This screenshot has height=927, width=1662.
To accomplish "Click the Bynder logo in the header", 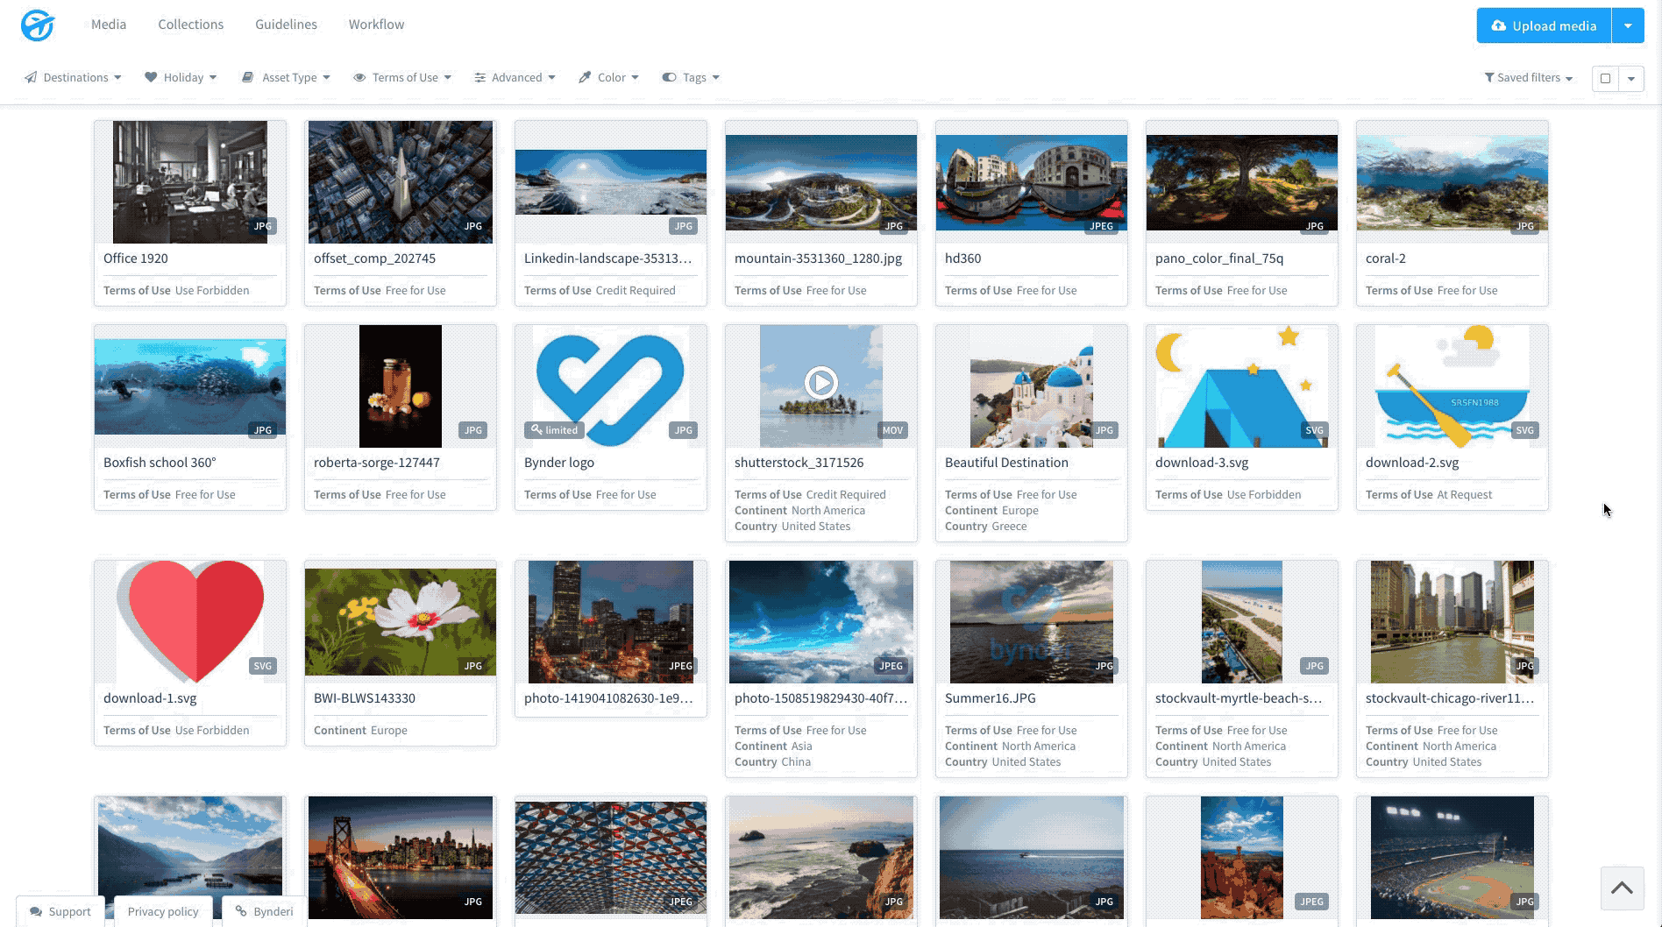I will click(38, 25).
